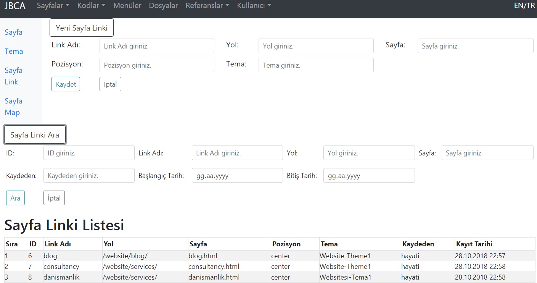This screenshot has height=283, width=537.
Task: Select the danismanlik row in the table
Action: coord(61,277)
